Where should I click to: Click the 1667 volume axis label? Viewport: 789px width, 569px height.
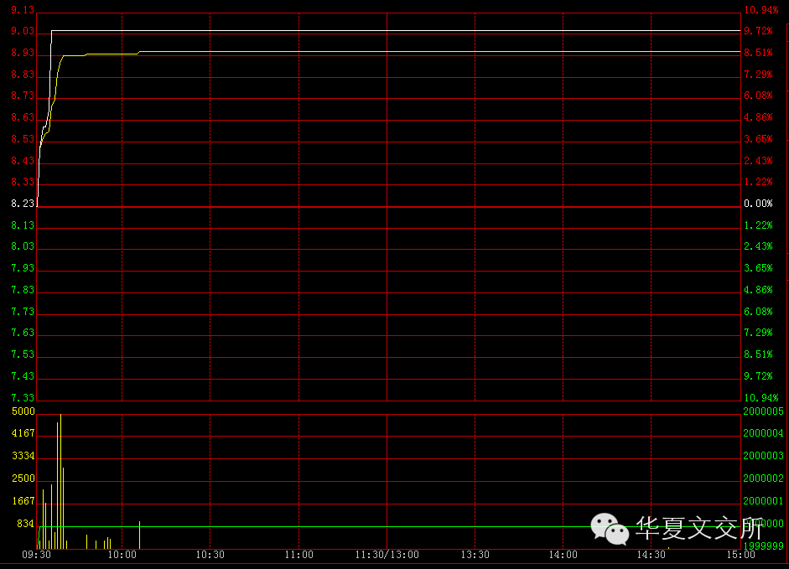click(23, 501)
